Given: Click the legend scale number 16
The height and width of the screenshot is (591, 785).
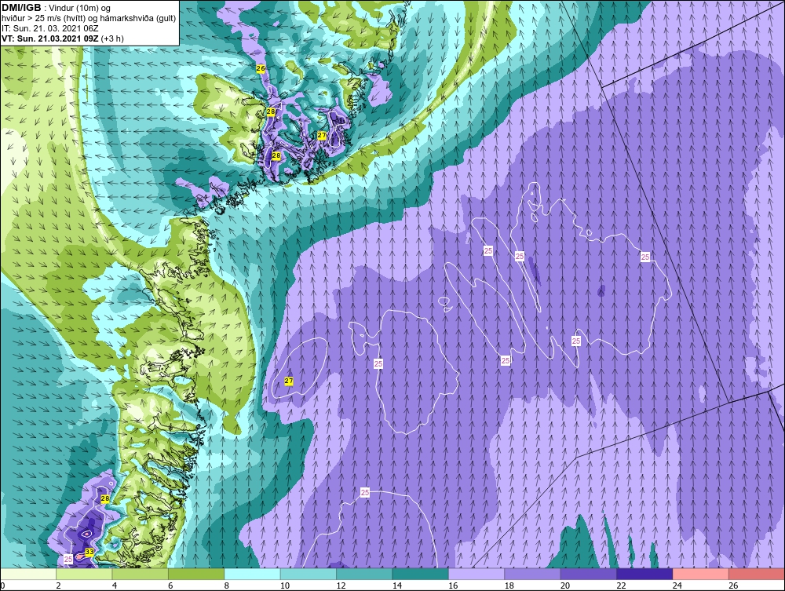Looking at the screenshot, I should pos(453,586).
